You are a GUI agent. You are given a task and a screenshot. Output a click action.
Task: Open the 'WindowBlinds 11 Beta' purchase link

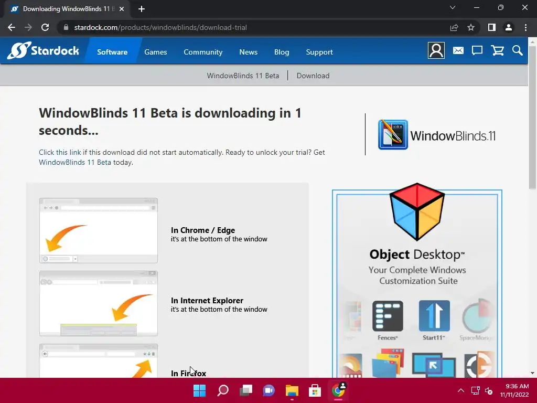74,163
